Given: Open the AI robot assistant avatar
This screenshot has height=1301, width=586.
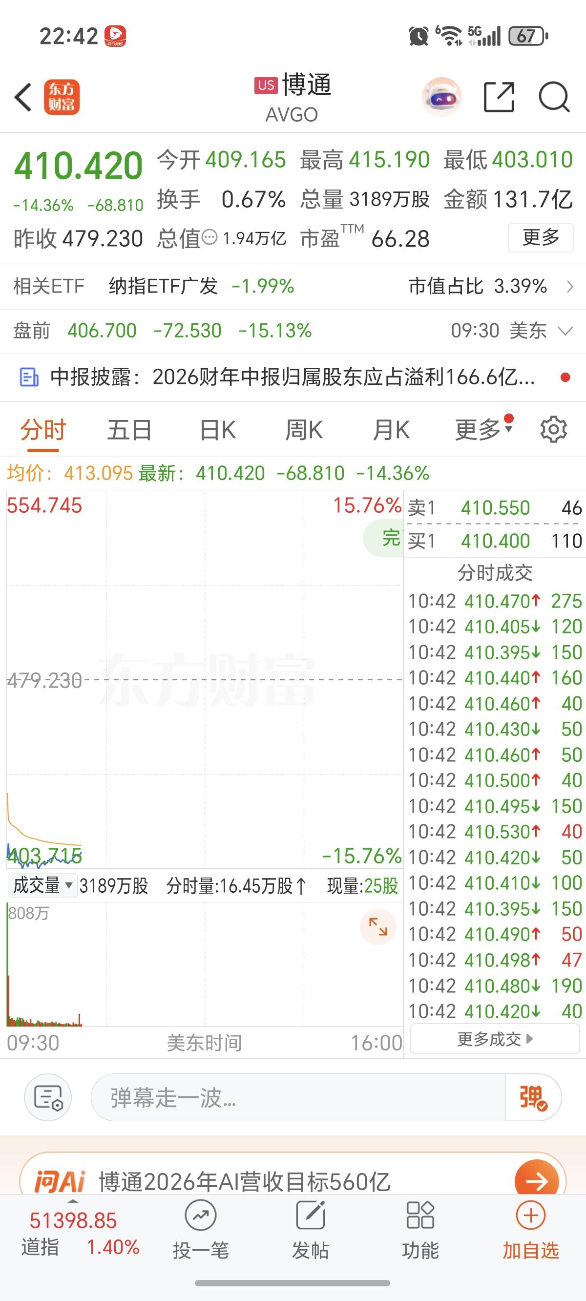Looking at the screenshot, I should [442, 97].
